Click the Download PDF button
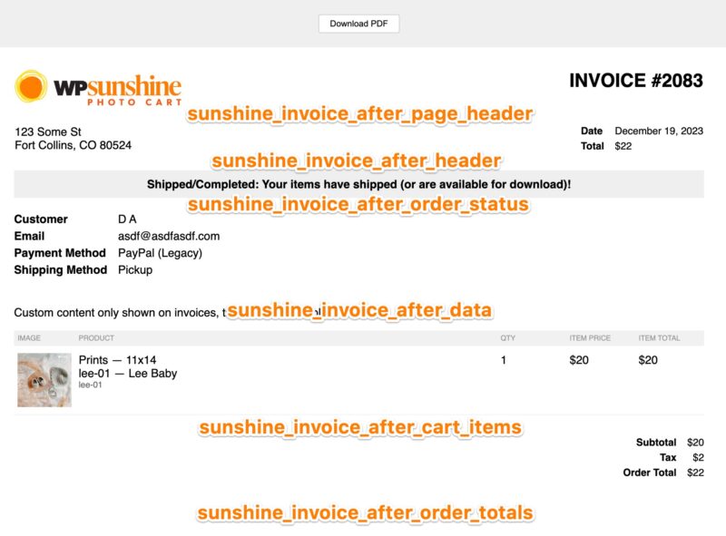 click(360, 24)
